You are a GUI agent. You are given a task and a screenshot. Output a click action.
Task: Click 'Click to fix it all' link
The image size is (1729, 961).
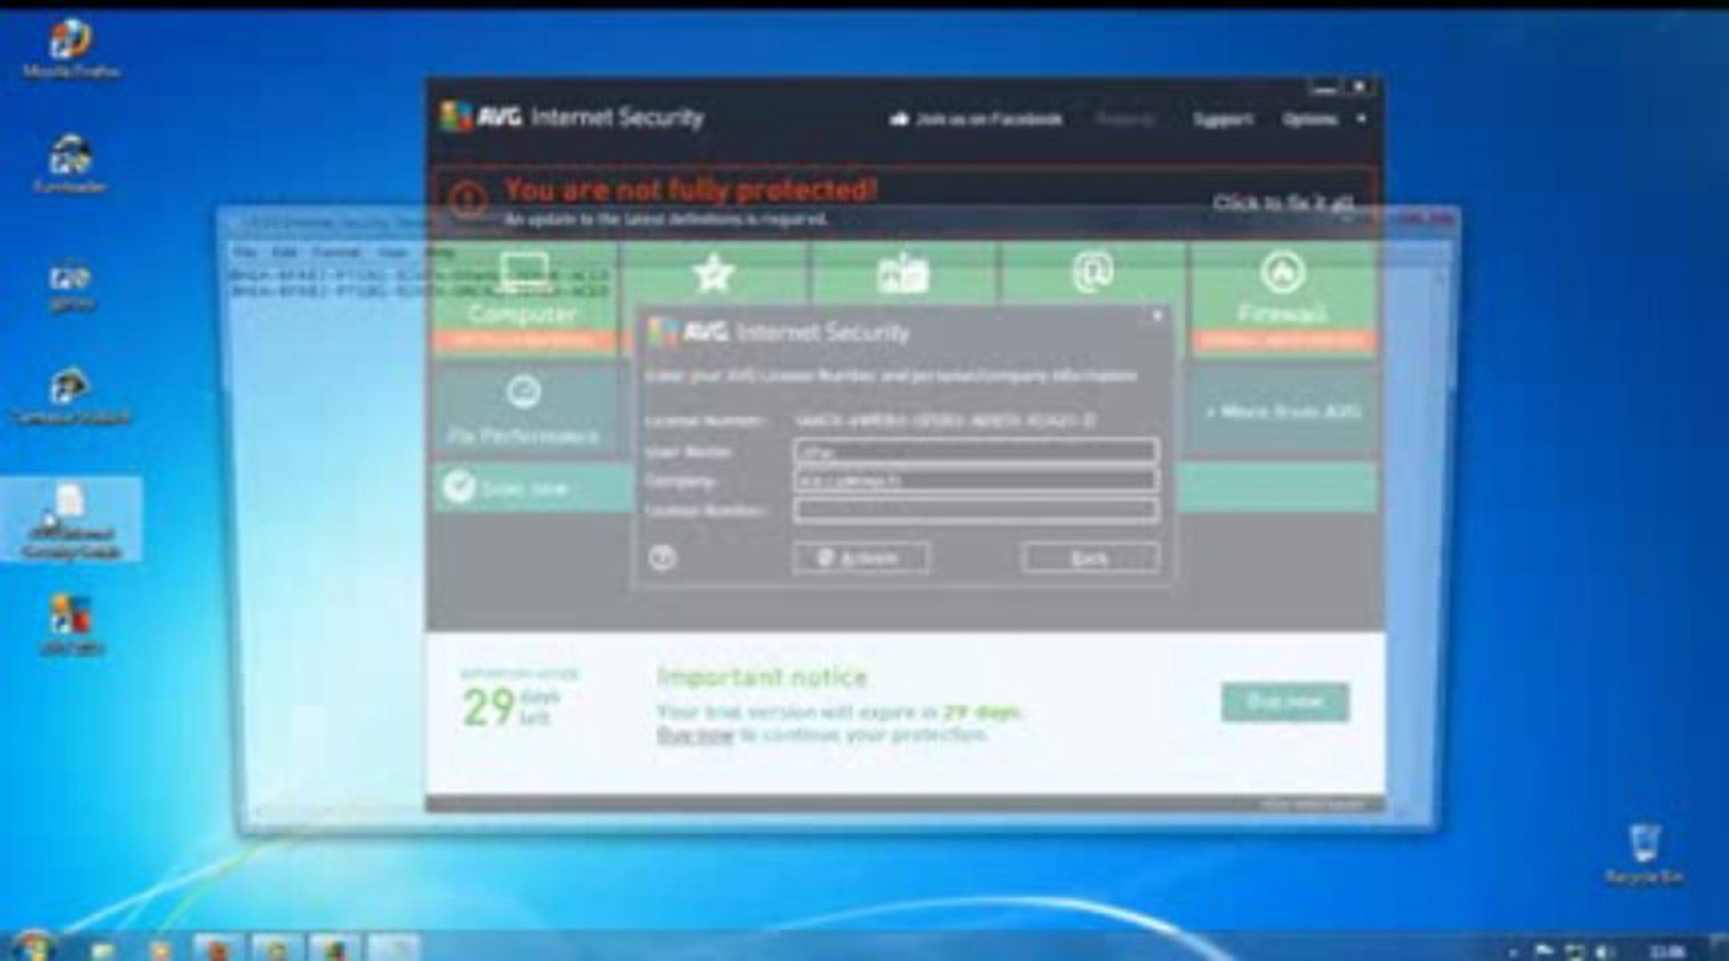[1282, 203]
